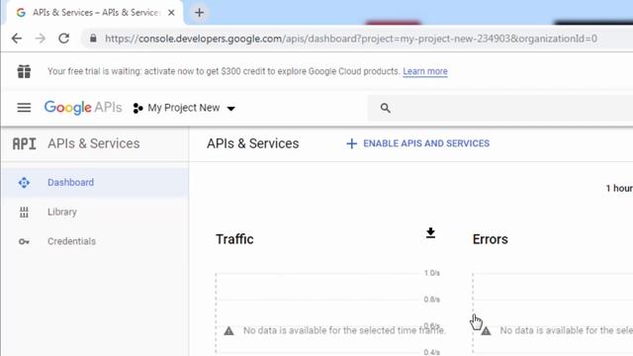Click the Credentials key icon
The height and width of the screenshot is (356, 633).
(x=24, y=241)
